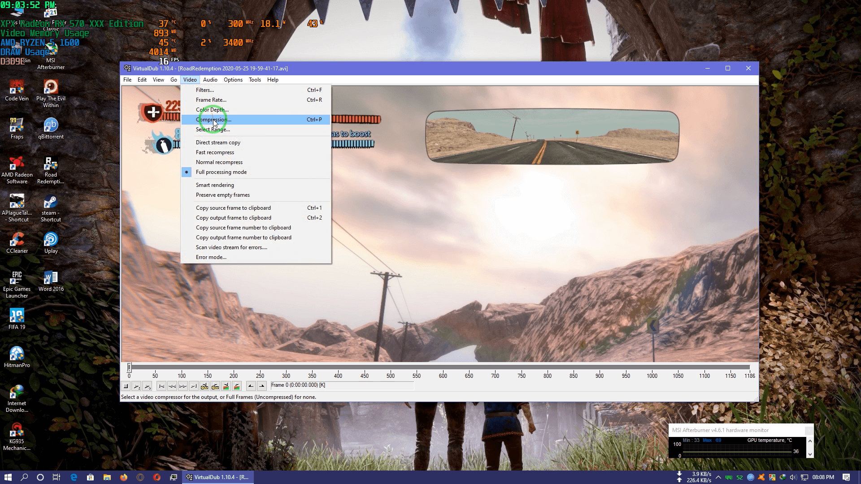Click the Frame 0 position text field
The width and height of the screenshot is (861, 484).
(x=342, y=385)
